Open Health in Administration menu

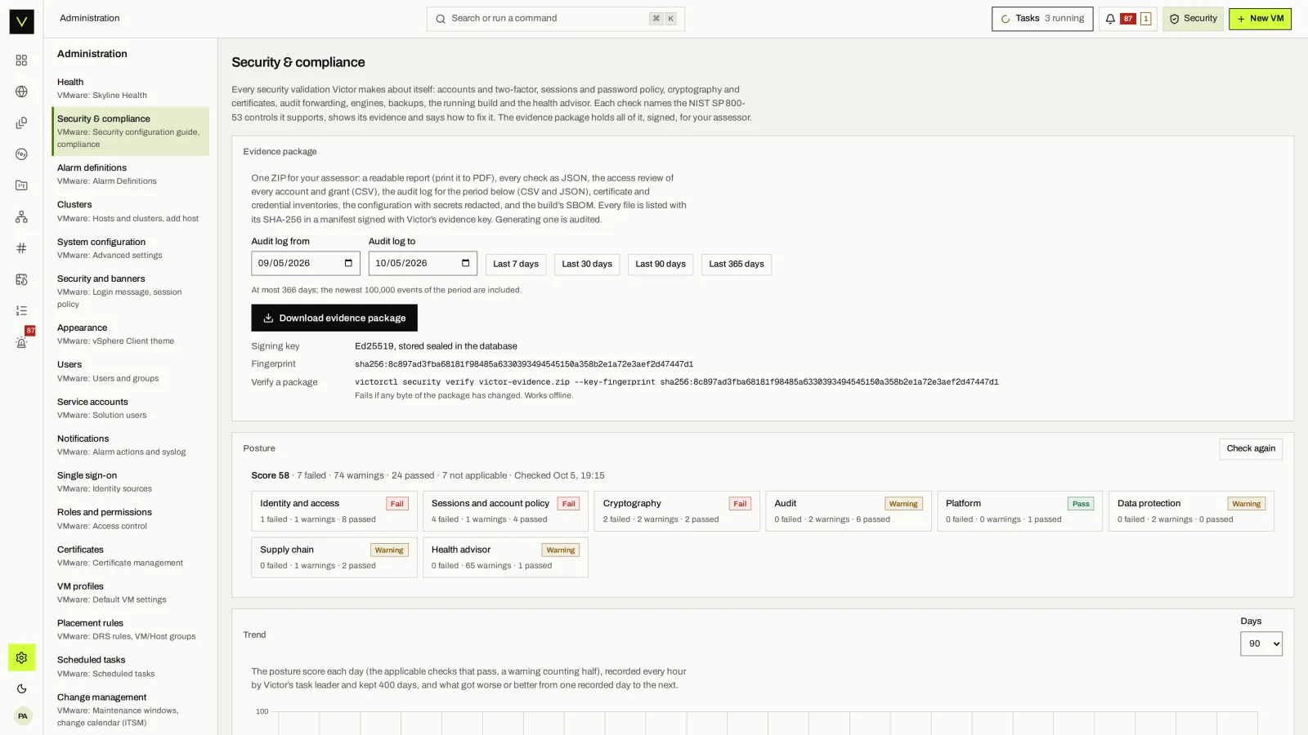(x=130, y=88)
